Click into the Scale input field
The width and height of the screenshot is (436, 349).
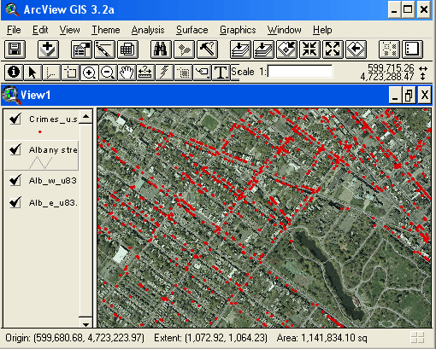[300, 72]
